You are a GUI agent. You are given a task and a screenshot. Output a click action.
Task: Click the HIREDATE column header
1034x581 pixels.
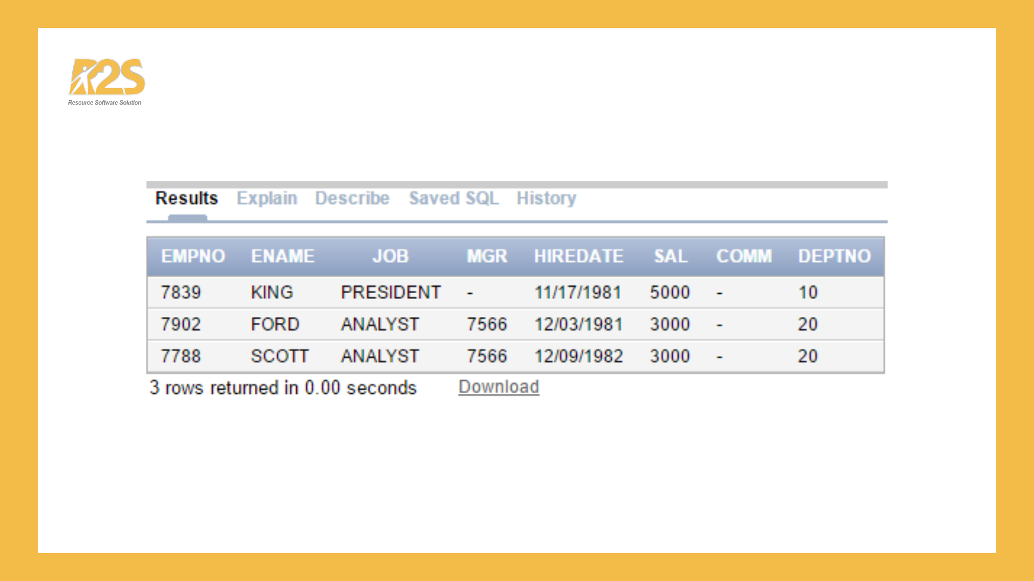(x=578, y=256)
